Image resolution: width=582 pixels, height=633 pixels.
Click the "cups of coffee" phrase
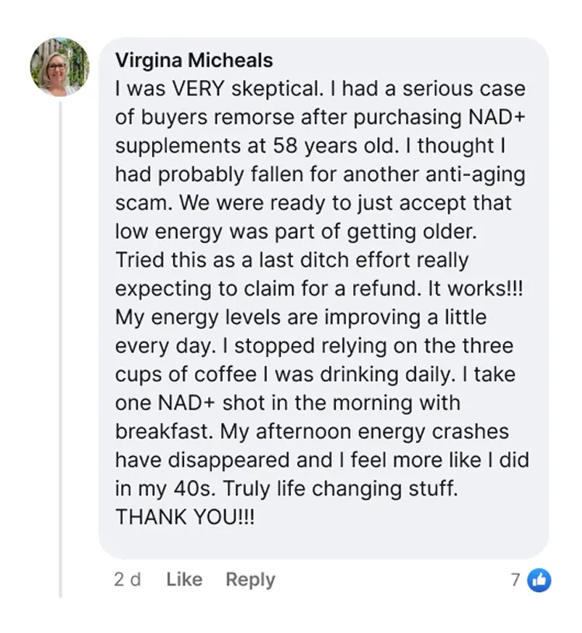(x=185, y=375)
